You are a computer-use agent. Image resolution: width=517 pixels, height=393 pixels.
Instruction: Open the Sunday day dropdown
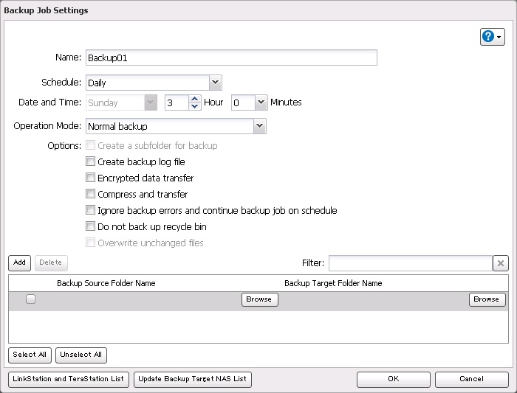[151, 102]
